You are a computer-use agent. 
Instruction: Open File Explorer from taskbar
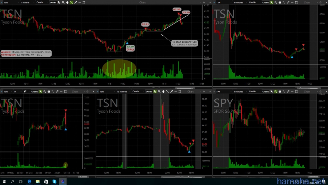[x=38, y=182]
